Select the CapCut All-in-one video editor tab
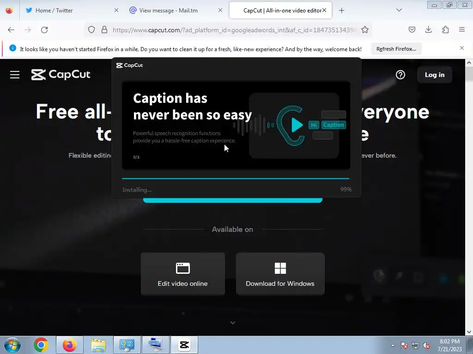Screen dimensions: 473x354 280,11
